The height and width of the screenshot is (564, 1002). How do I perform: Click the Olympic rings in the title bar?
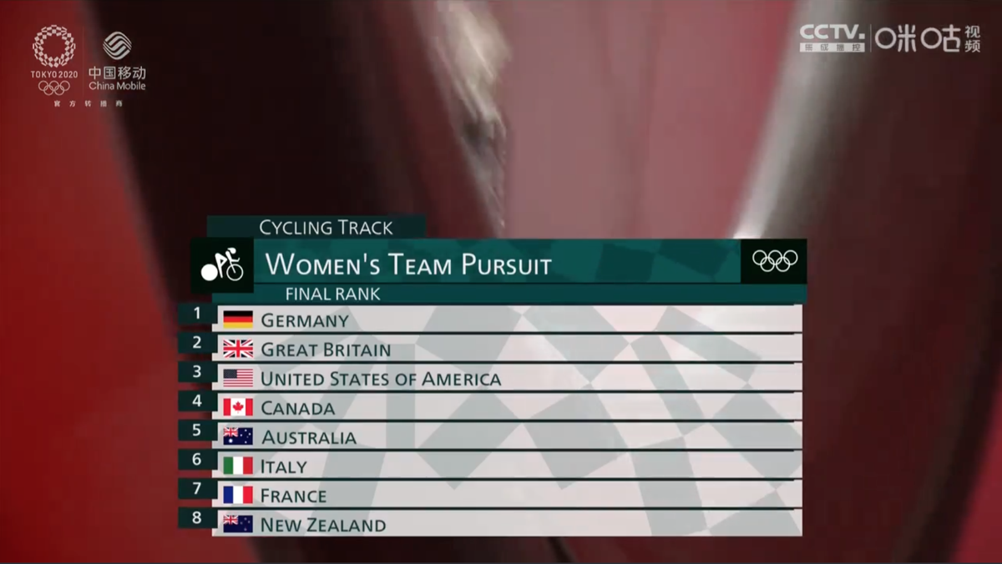click(x=774, y=261)
